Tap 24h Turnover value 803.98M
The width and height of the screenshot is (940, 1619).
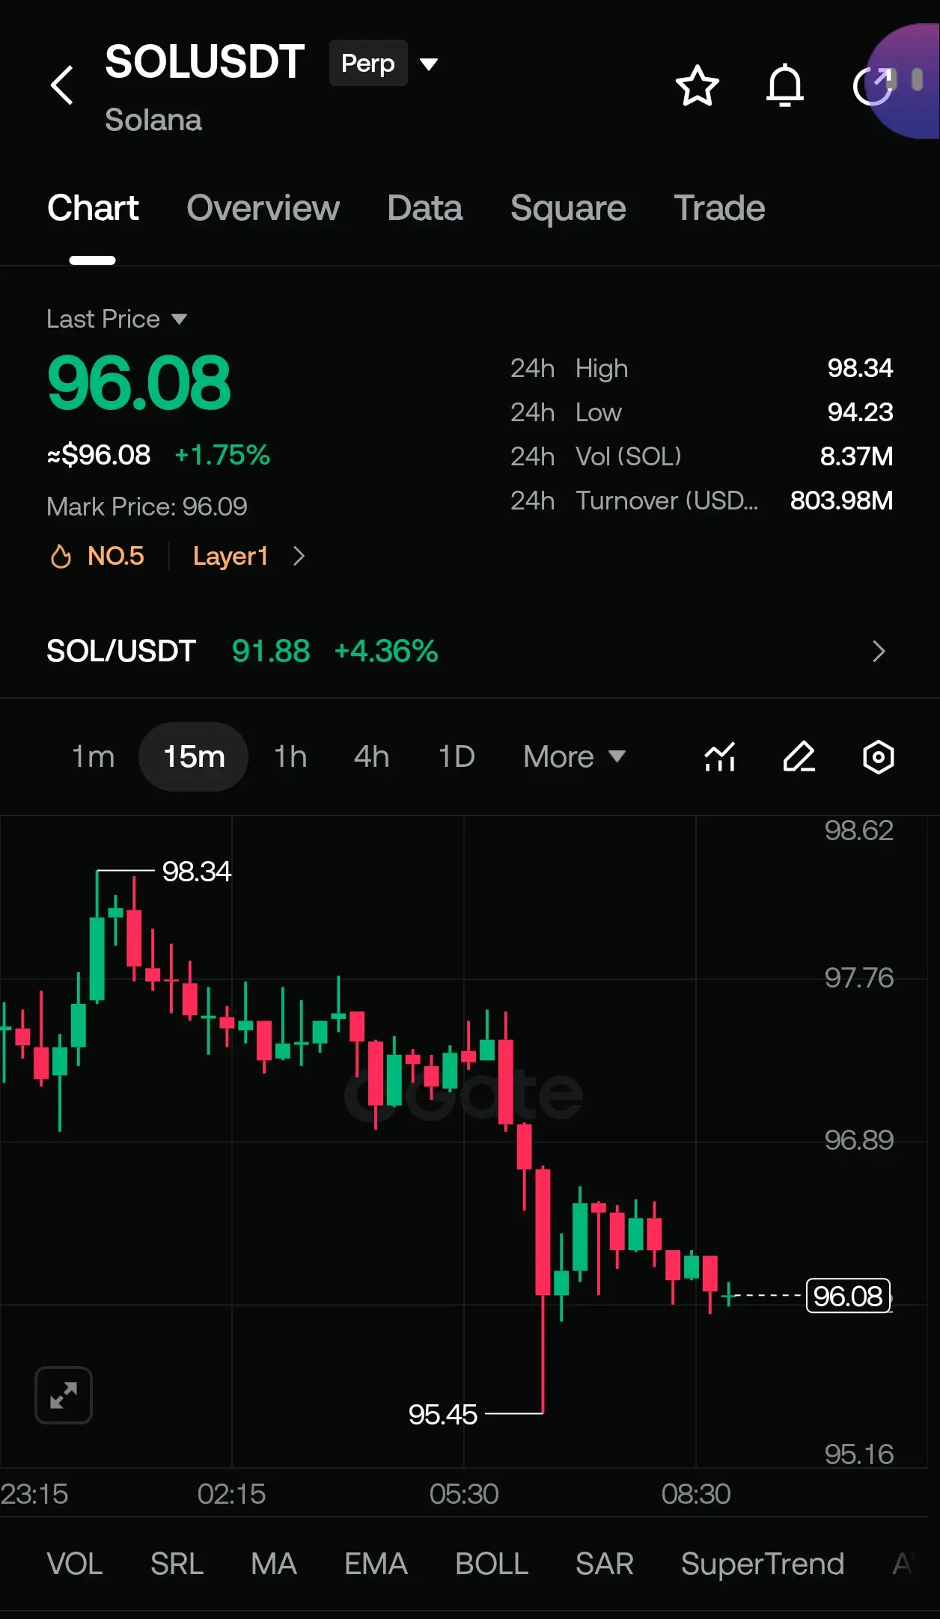pyautogui.click(x=841, y=501)
